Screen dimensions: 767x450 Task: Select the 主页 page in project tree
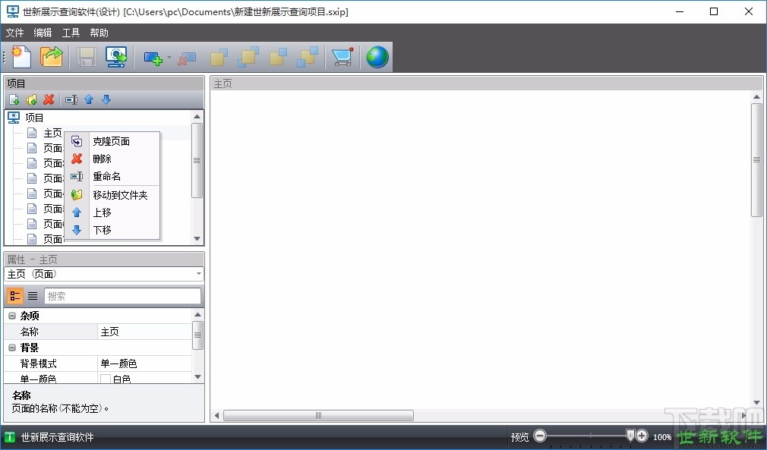(x=53, y=133)
